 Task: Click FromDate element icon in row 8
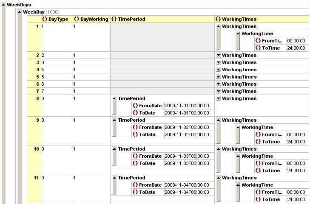(135, 106)
